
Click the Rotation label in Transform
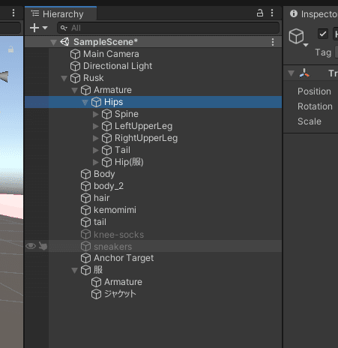(315, 106)
